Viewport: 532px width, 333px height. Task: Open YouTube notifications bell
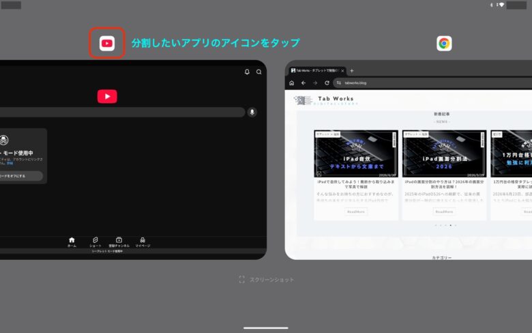[x=247, y=72]
